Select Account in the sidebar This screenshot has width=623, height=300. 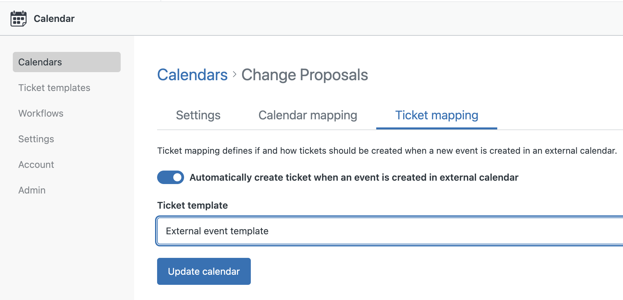click(36, 164)
